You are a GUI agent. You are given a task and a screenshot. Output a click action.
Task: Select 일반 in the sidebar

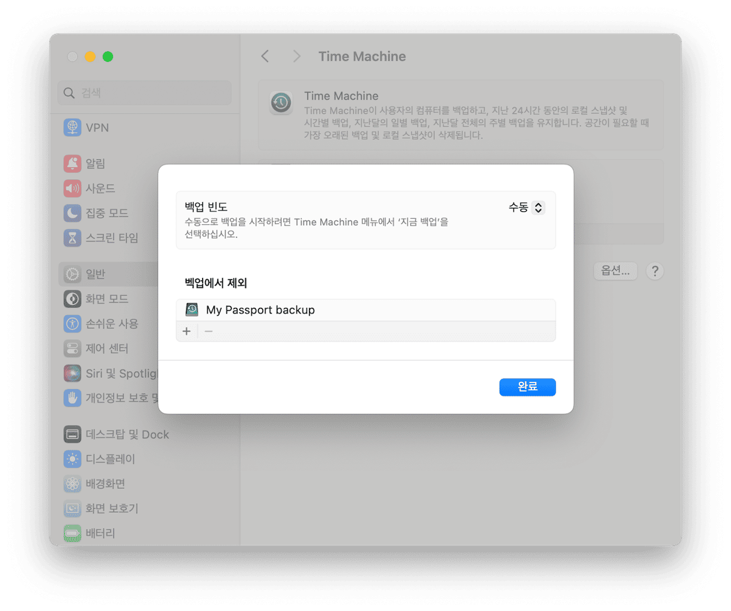pyautogui.click(x=95, y=274)
